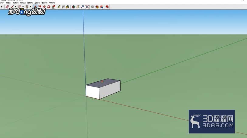Screen dimensions: 247x138
Task: Pick the Eraser tool
Action: (7, 7)
